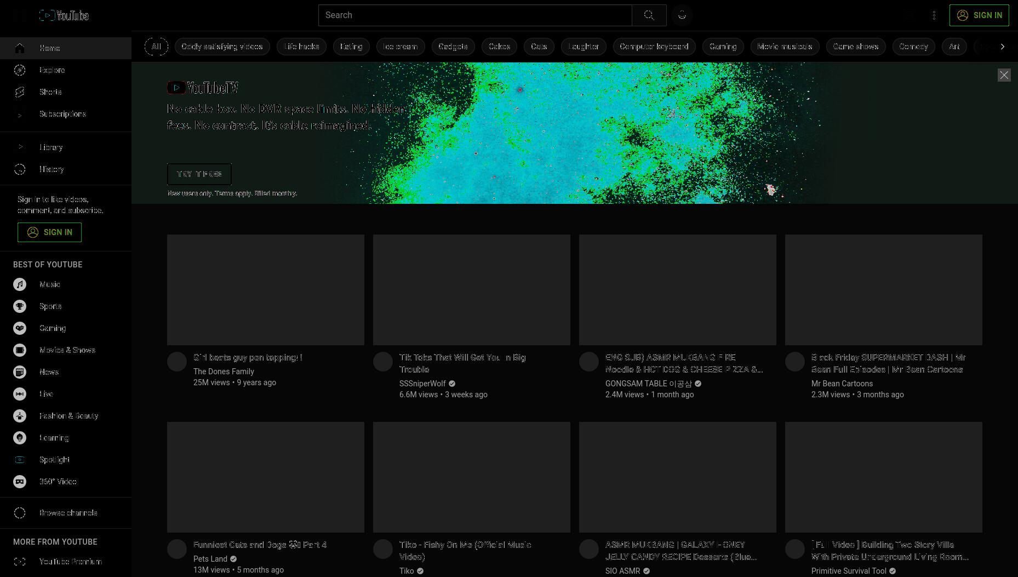The image size is (1018, 577).
Task: Close the YouTube TV banner ad
Action: pyautogui.click(x=1004, y=75)
